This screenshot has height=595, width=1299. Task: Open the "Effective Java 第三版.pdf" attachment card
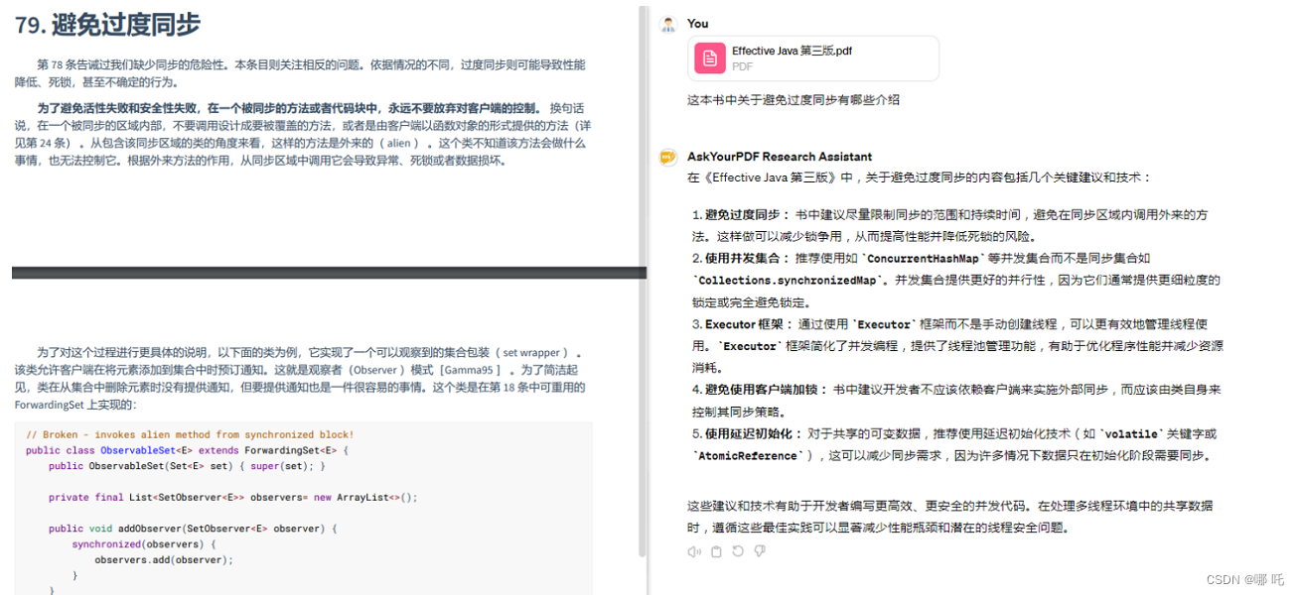tap(812, 59)
